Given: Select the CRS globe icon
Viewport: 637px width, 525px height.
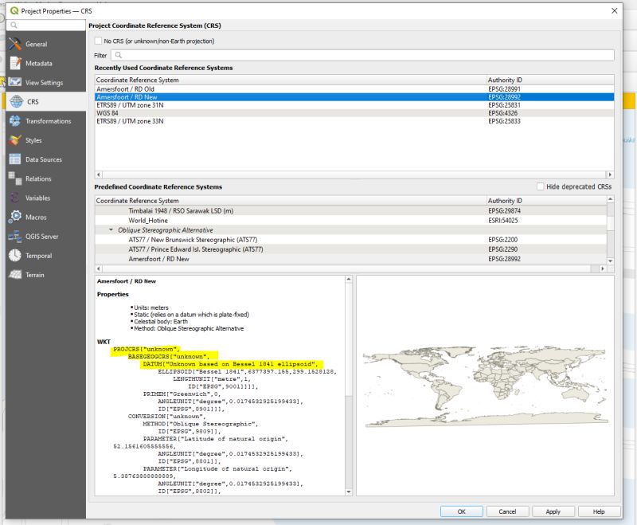Looking at the screenshot, I should click(x=17, y=102).
